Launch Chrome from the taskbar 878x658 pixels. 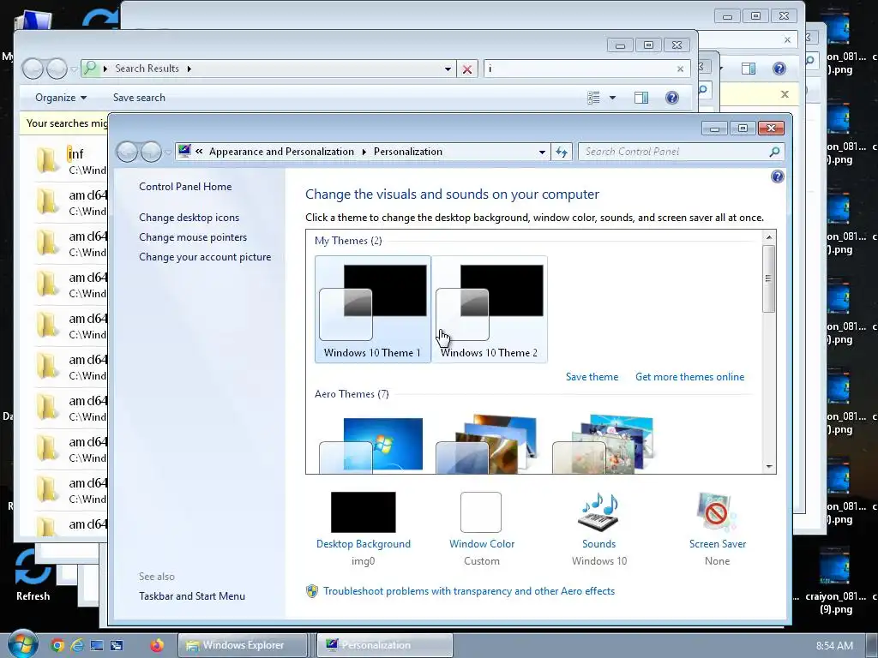(57, 645)
